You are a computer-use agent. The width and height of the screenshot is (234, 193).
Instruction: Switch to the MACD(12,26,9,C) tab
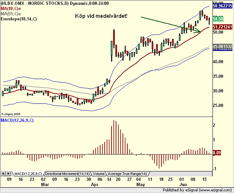(28, 174)
